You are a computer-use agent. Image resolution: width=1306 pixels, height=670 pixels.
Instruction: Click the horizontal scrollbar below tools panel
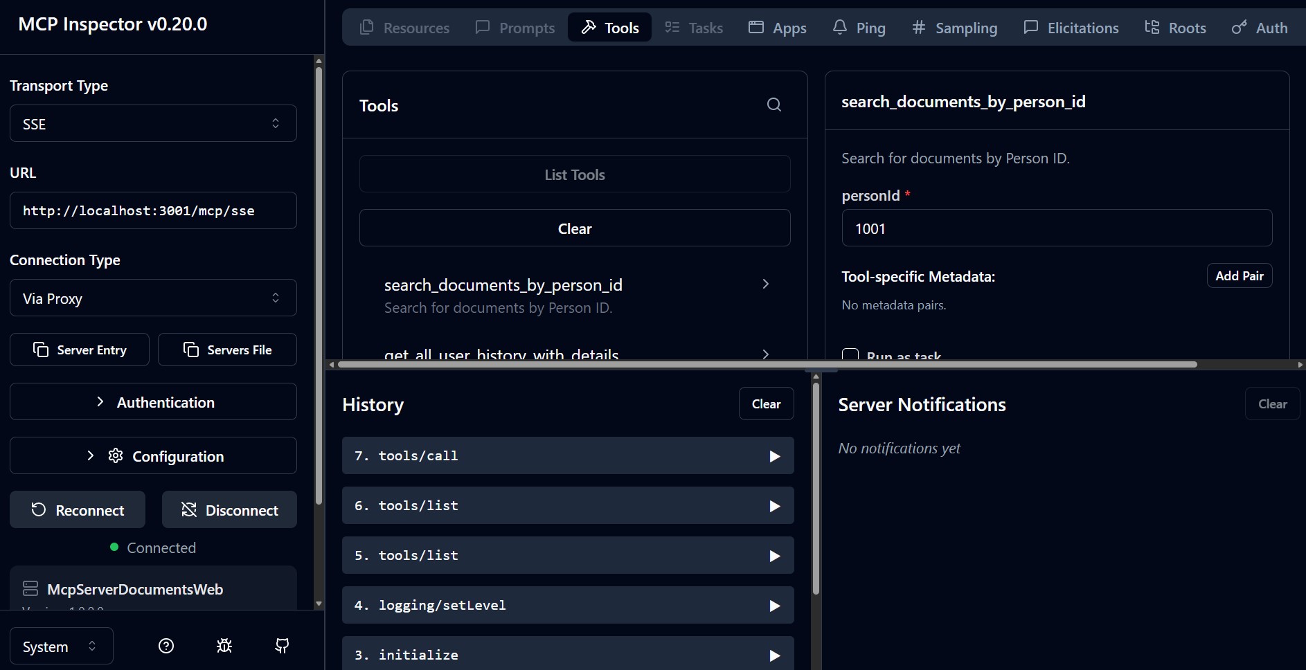tap(767, 364)
